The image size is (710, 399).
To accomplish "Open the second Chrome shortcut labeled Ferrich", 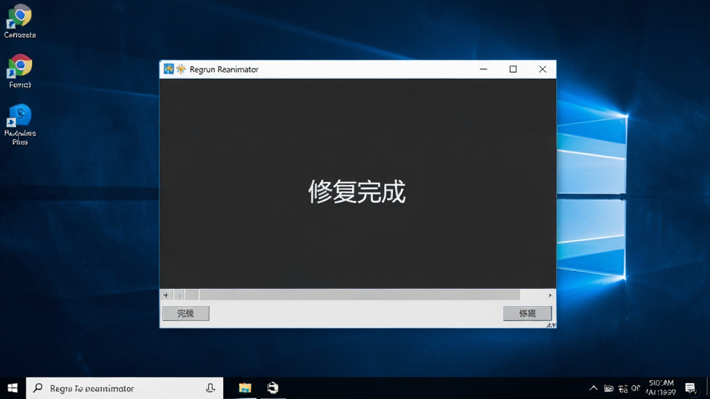I will point(19,71).
